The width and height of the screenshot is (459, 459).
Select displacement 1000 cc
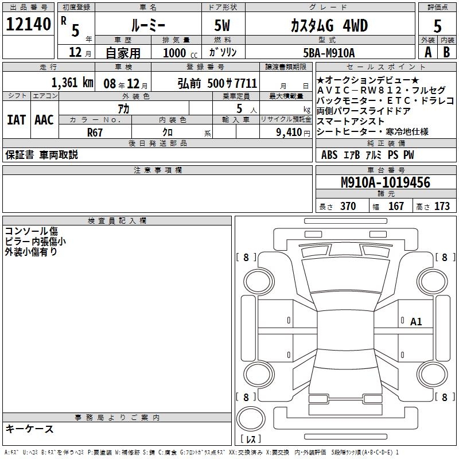[180, 53]
